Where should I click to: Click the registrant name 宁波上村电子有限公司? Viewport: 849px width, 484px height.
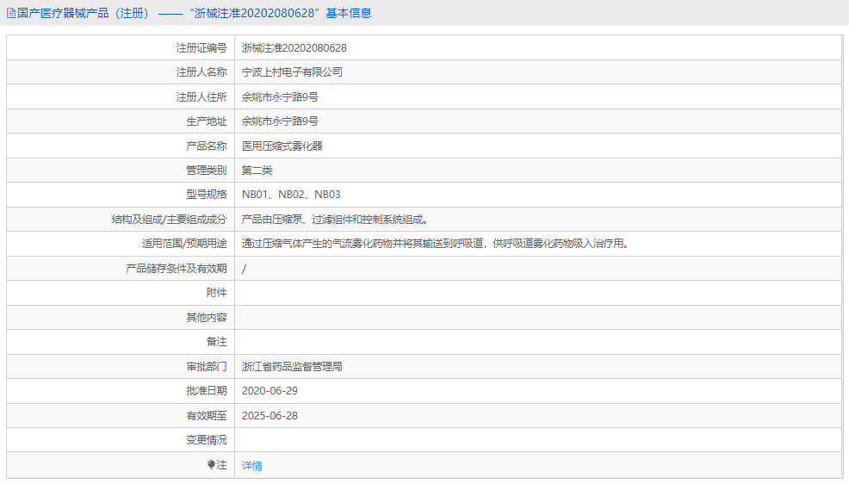292,72
